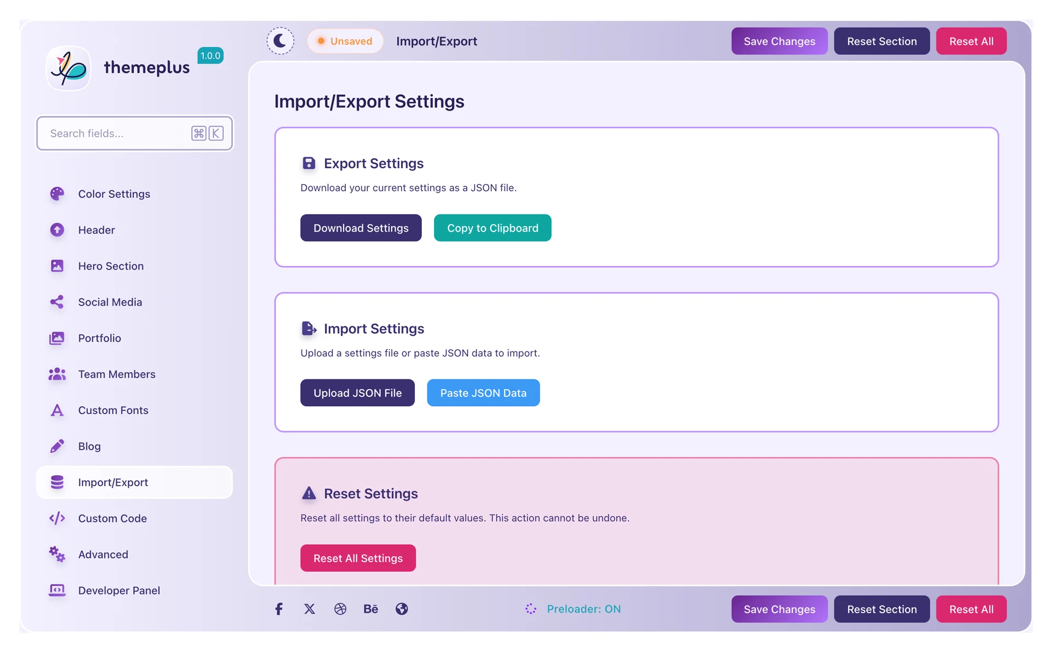This screenshot has width=1052, height=652.
Task: Open the Behance icon link
Action: click(x=371, y=609)
